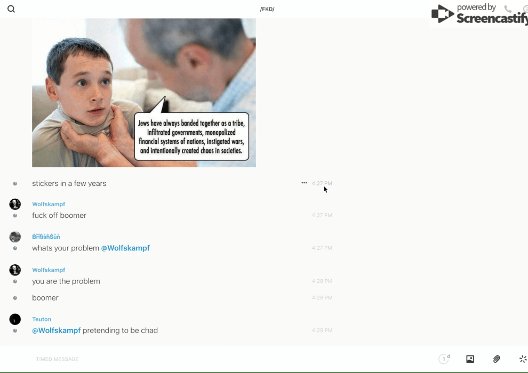Click the picture upload icon in the input bar
The height and width of the screenshot is (373, 528).
(x=470, y=359)
